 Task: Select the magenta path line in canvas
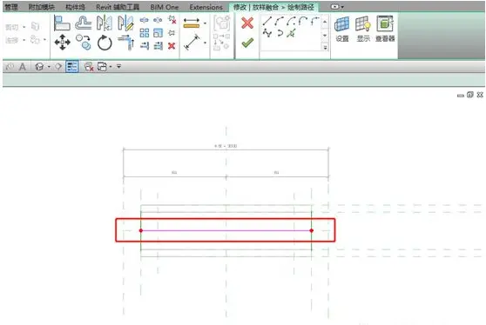coord(226,230)
